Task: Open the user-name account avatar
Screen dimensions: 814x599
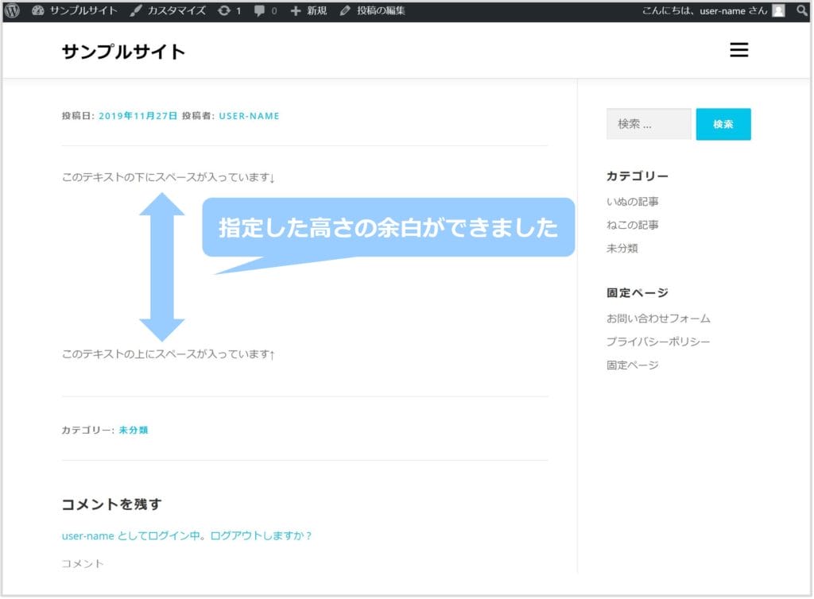Action: click(778, 11)
